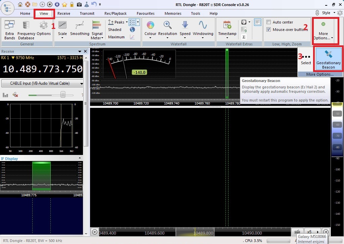344x244 pixels.
Task: Switch to the Receive ribbon tab
Action: [x=64, y=13]
